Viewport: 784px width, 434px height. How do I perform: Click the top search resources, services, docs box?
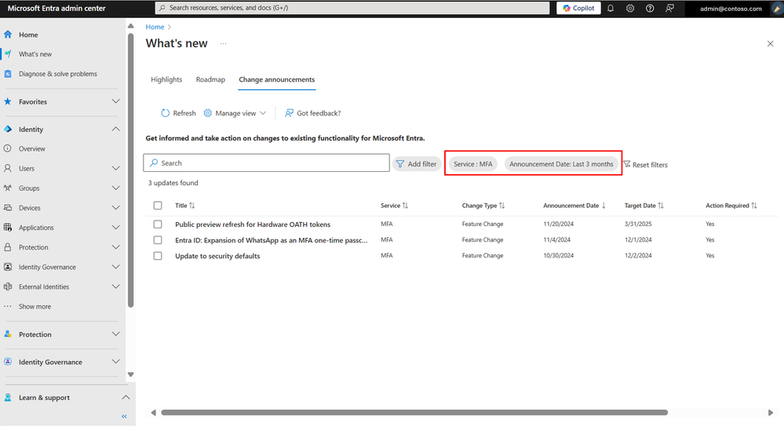coord(352,8)
